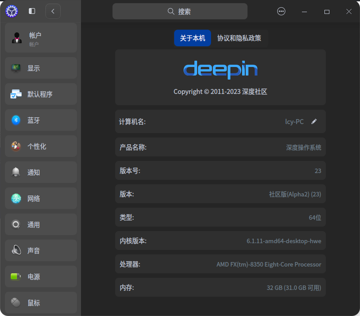Open the ellipsis options menu
360x316 pixels.
coord(281,11)
